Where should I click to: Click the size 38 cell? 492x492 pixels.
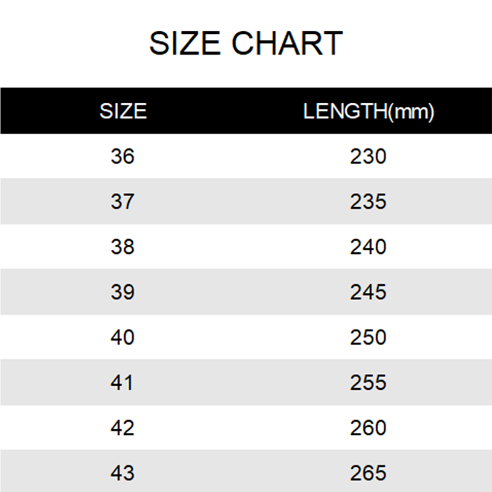[122, 247]
